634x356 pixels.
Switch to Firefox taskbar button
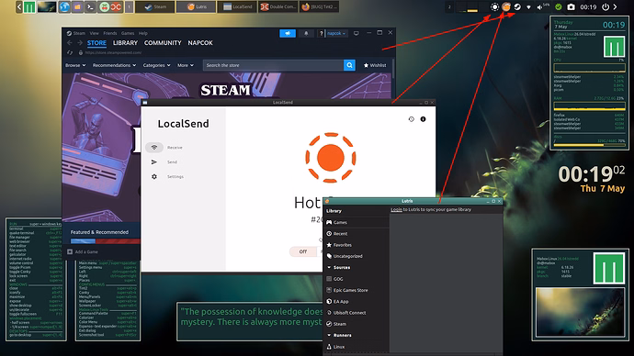tap(320, 6)
